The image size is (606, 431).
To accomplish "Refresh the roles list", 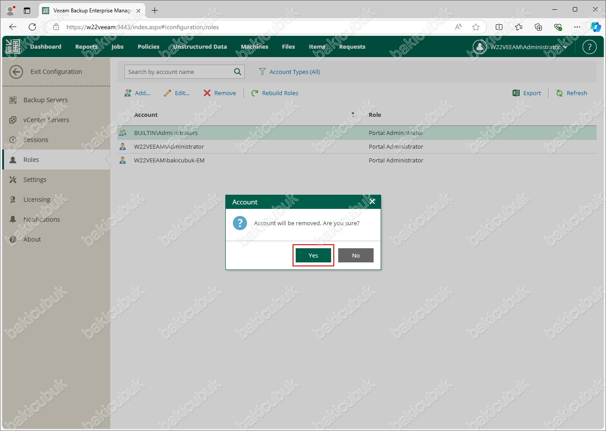I will (x=571, y=93).
